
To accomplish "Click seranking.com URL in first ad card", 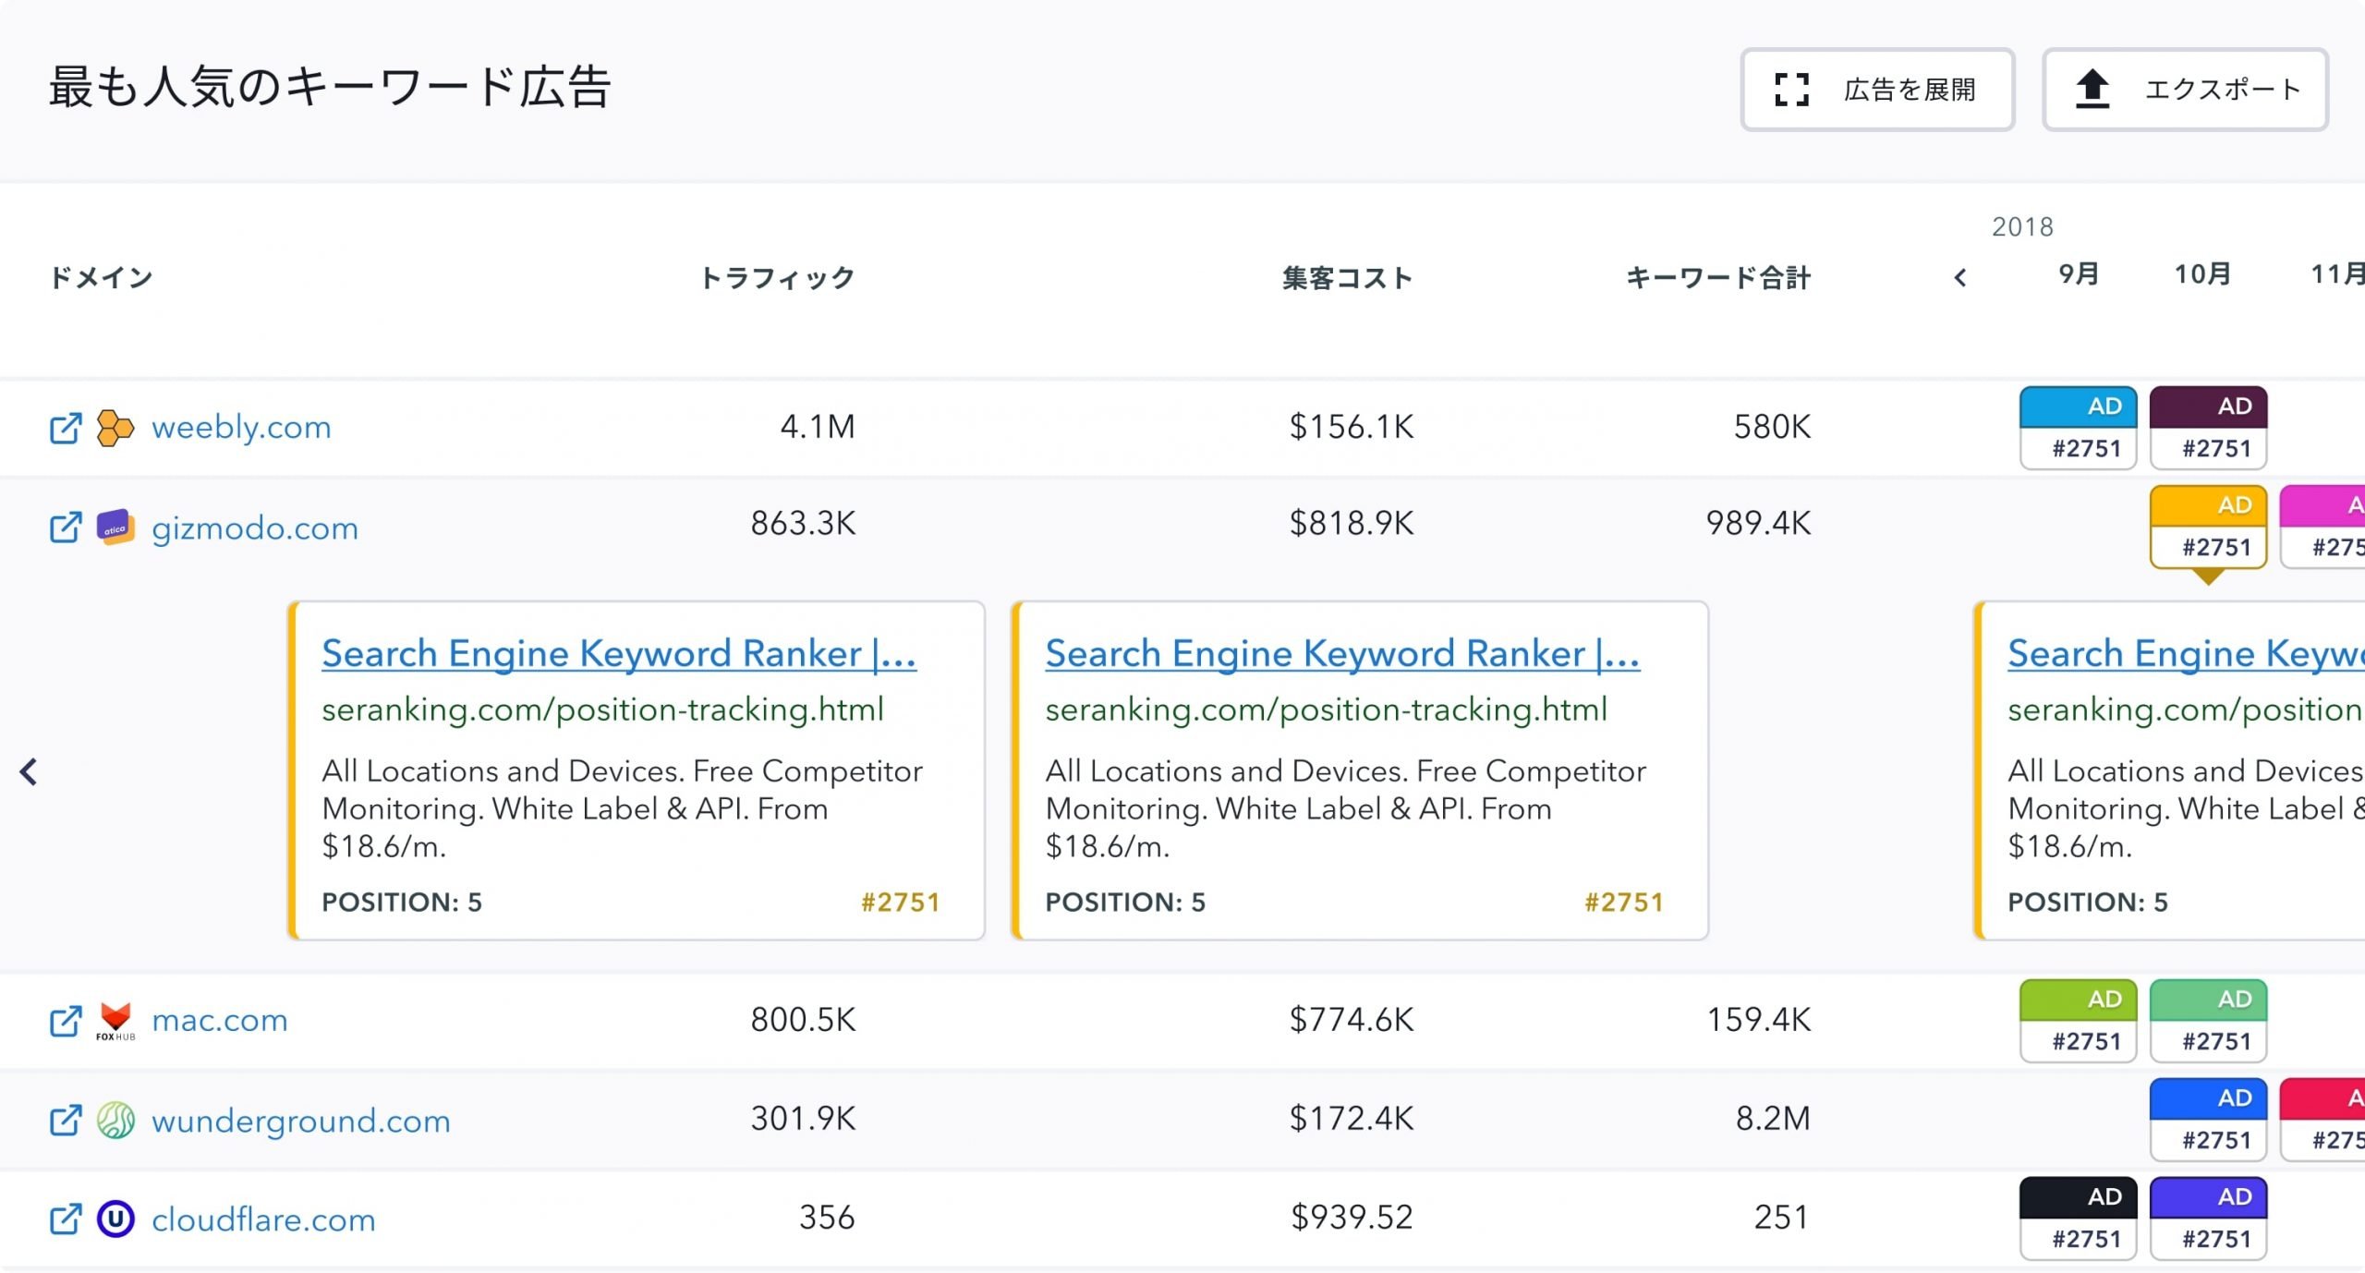I will 602,709.
